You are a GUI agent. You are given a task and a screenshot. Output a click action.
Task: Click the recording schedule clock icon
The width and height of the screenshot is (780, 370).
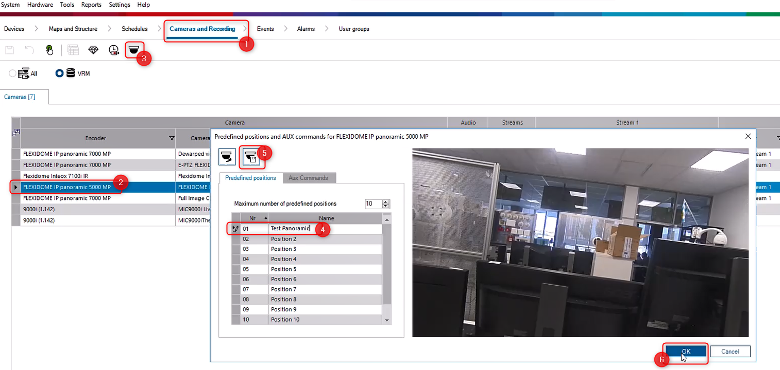pos(114,50)
